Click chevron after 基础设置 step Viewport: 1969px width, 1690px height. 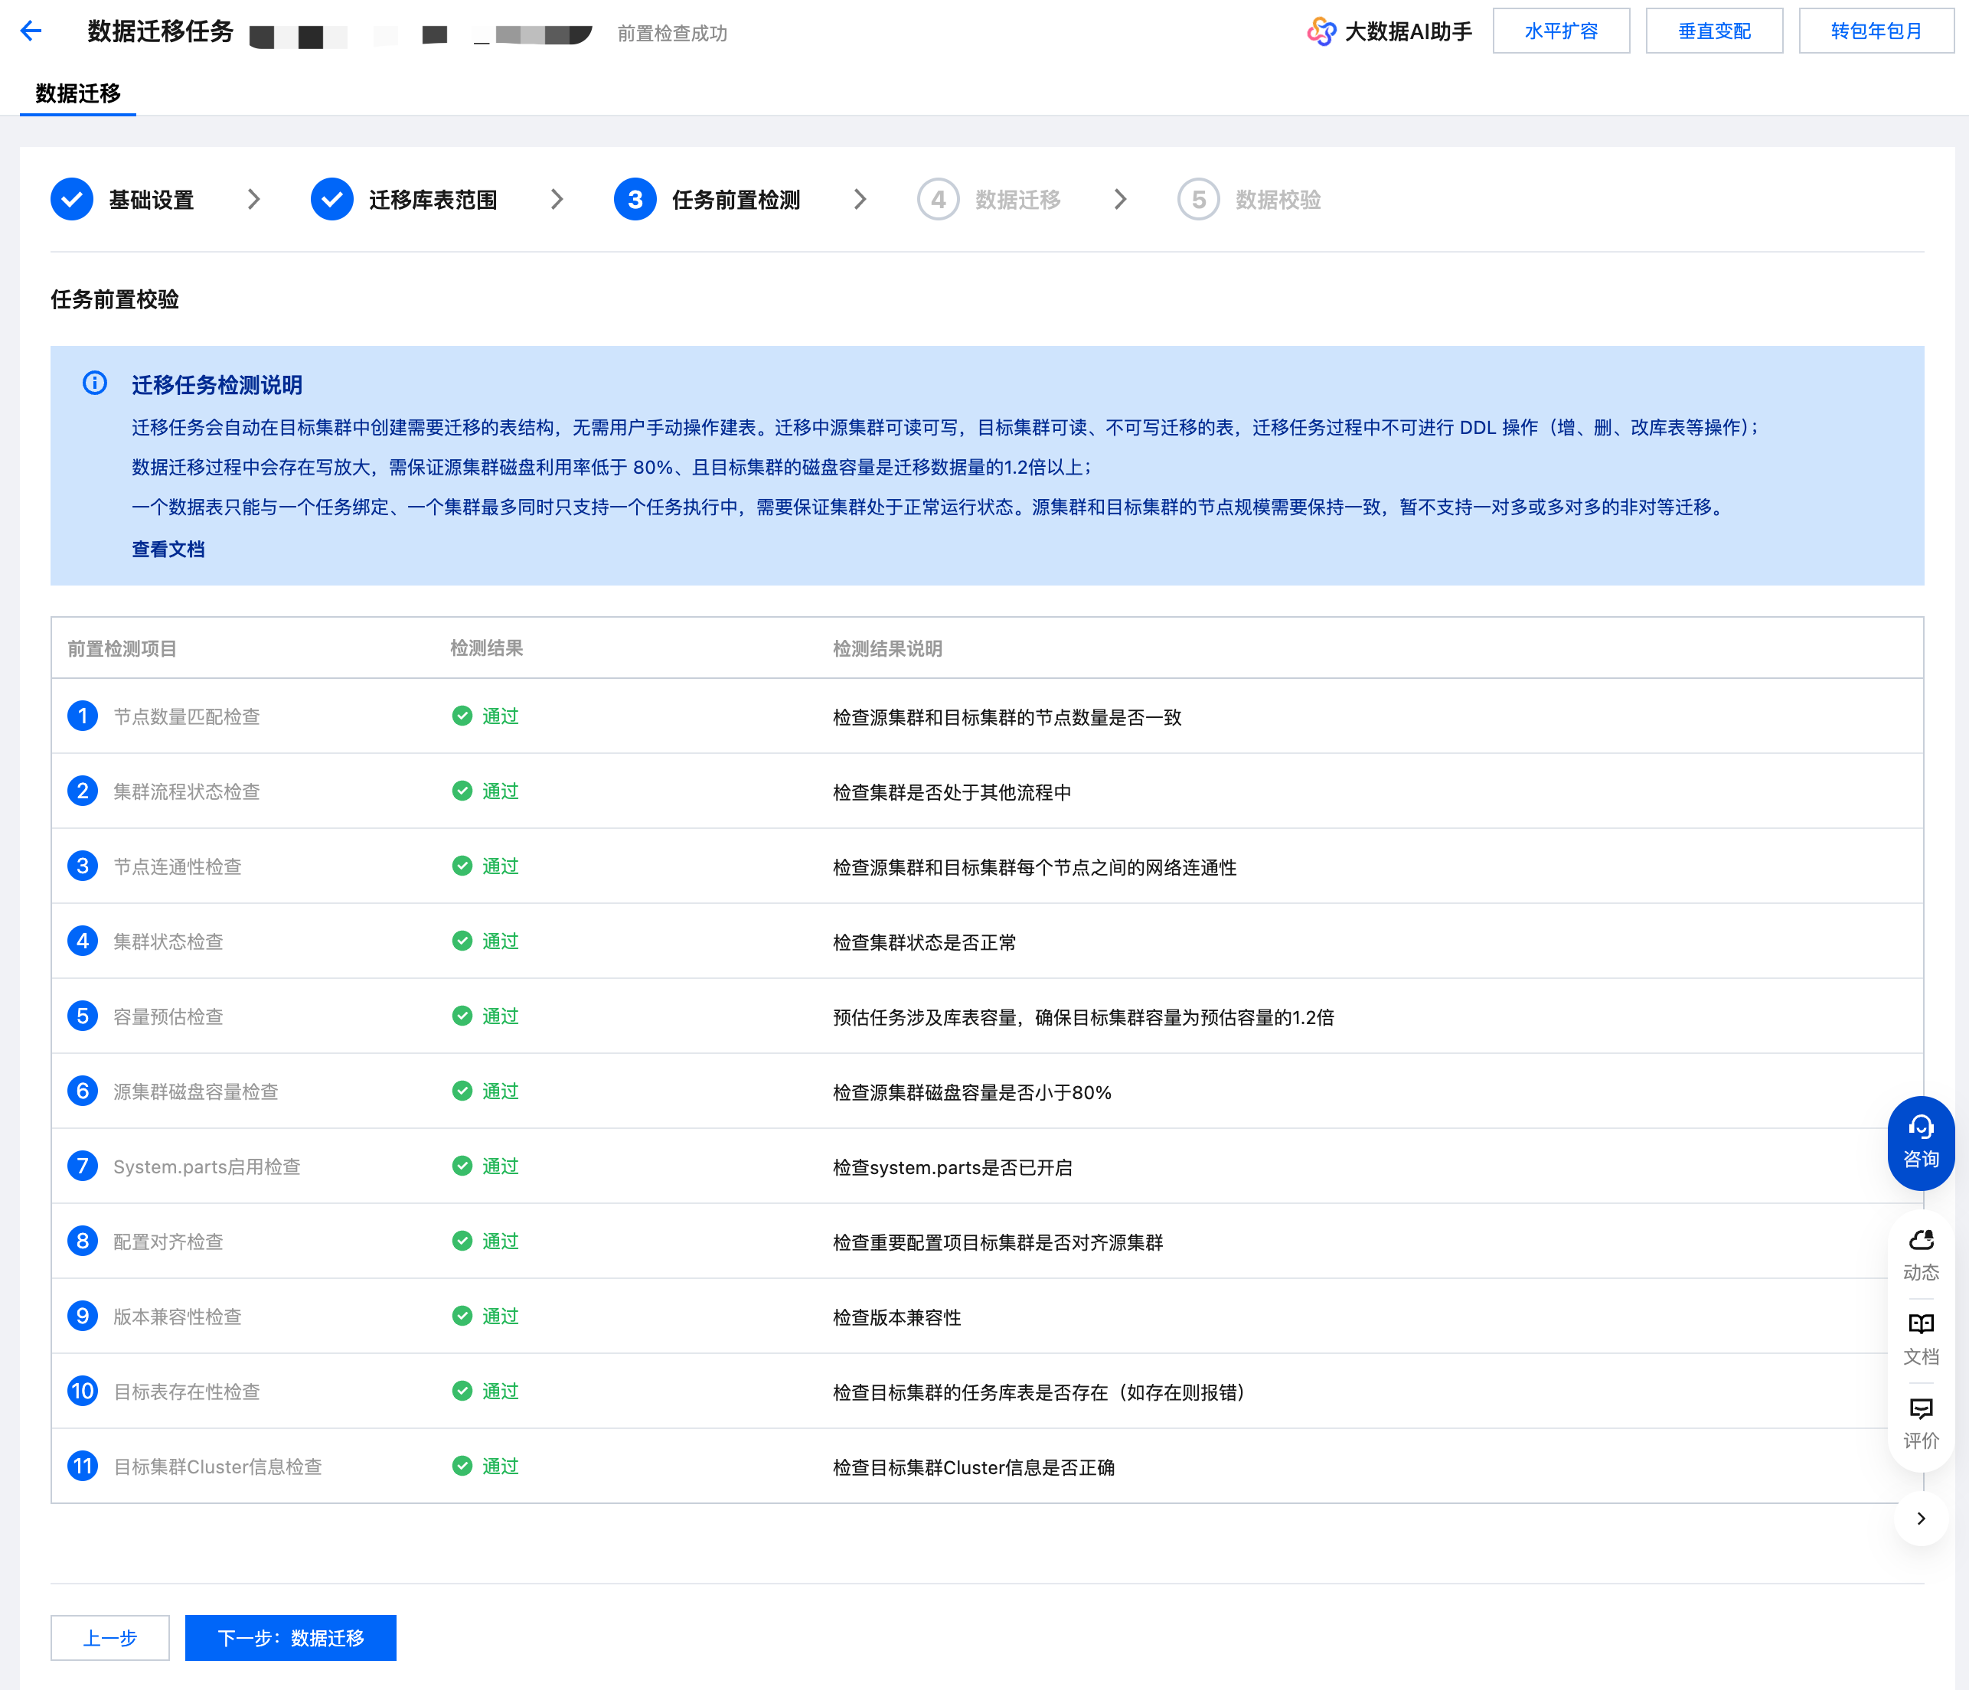pos(253,200)
